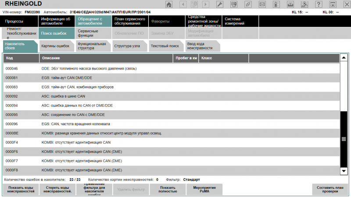Go to the home screen icon
Image resolution: width=351 pixels, height=197 pixels.
(169, 4)
